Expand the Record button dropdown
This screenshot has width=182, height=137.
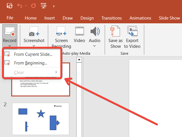10,45
